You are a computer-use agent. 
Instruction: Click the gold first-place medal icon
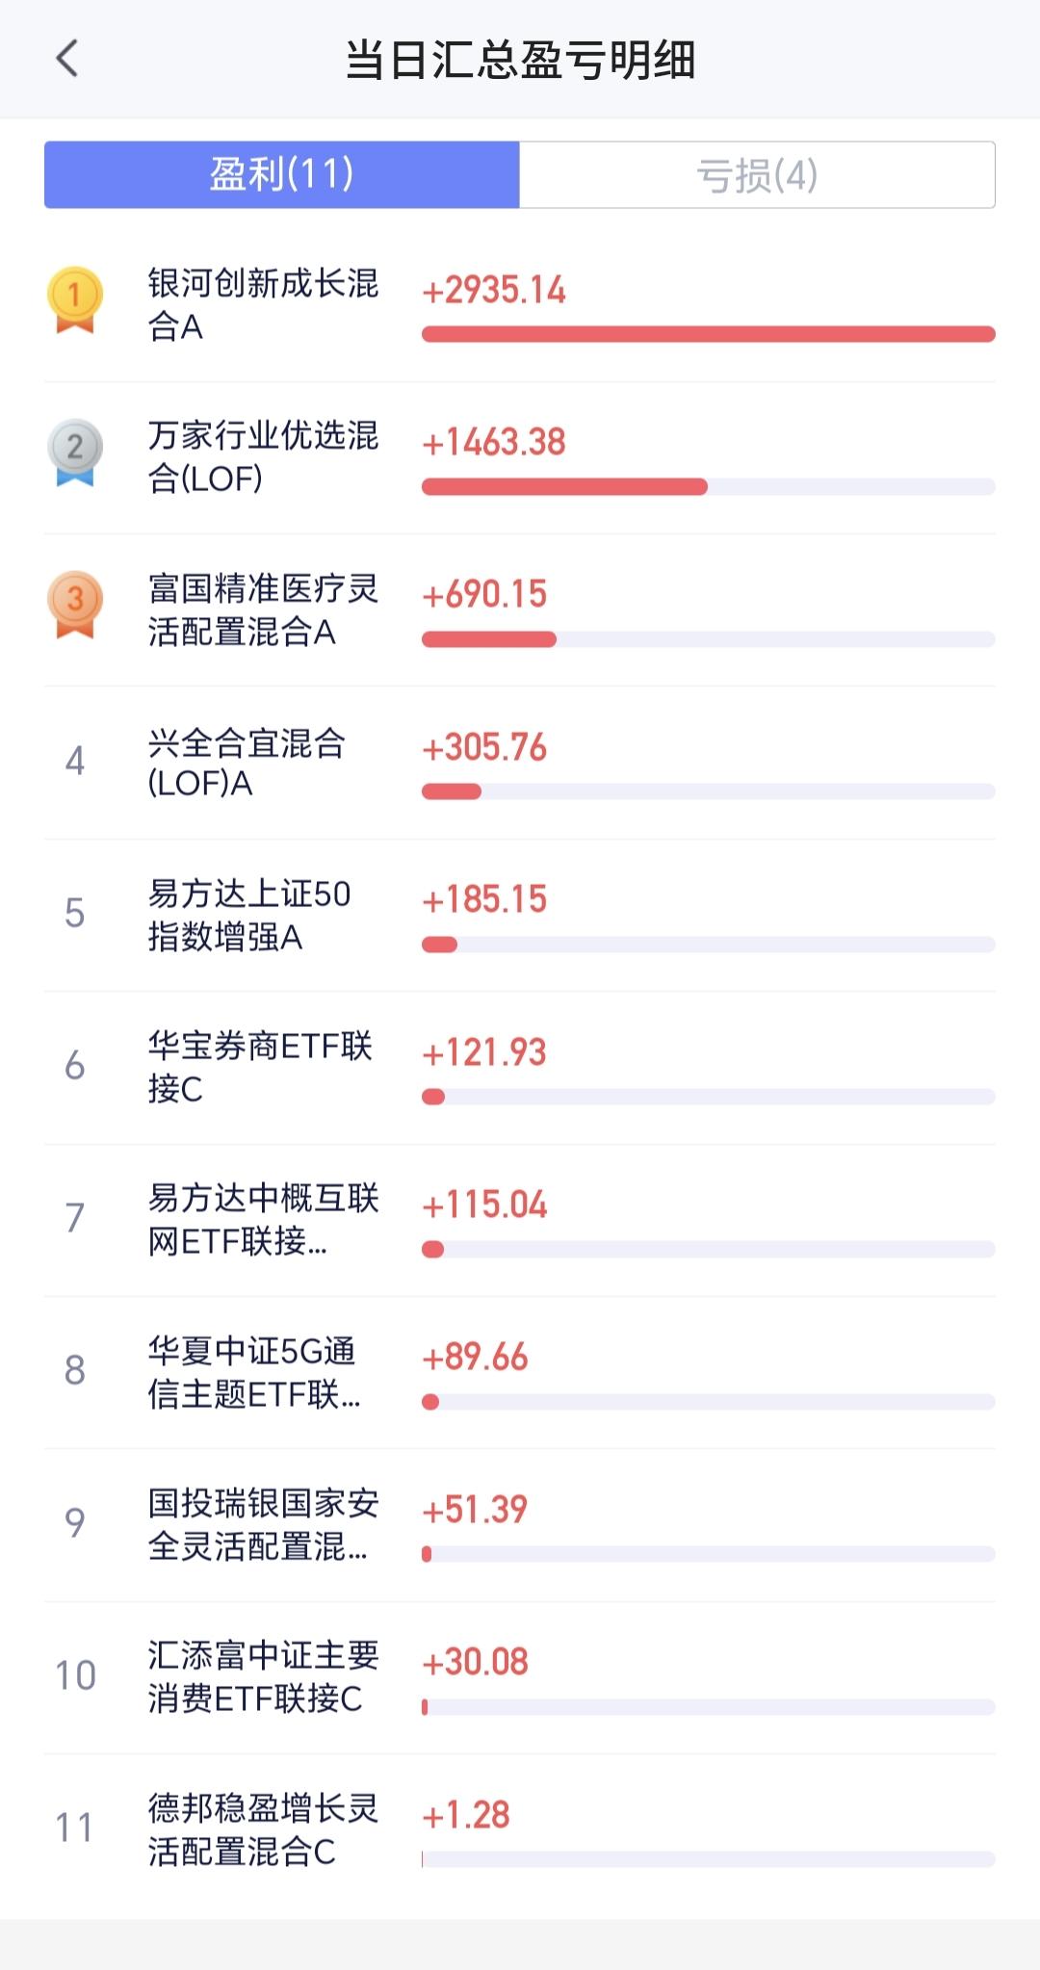coord(75,300)
